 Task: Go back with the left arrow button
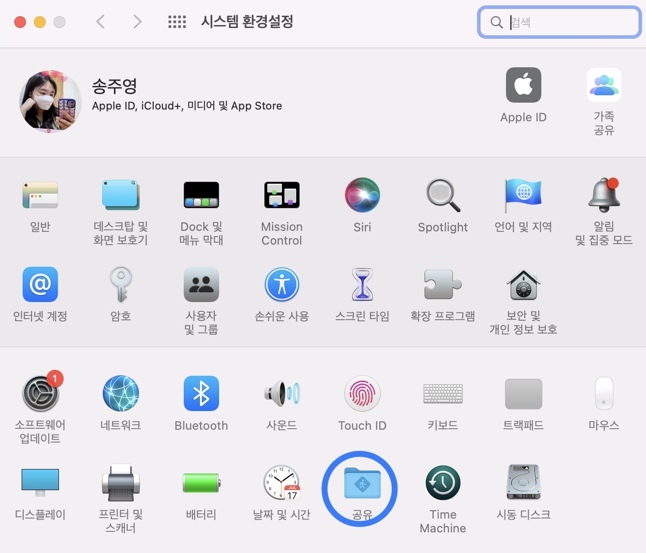coord(101,22)
